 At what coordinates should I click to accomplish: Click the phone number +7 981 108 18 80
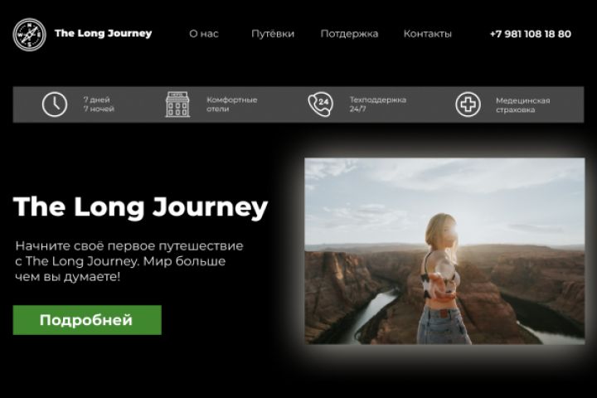pos(531,34)
